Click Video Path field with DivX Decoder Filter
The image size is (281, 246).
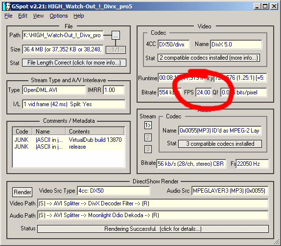tap(153, 203)
